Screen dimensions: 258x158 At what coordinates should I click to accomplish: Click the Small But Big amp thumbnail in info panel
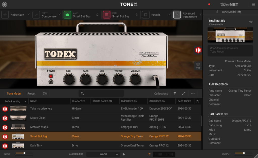coord(230,35)
